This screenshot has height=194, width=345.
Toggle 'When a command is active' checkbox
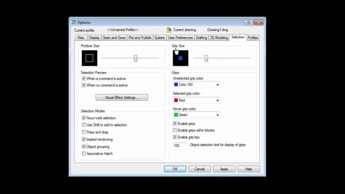(x=84, y=79)
